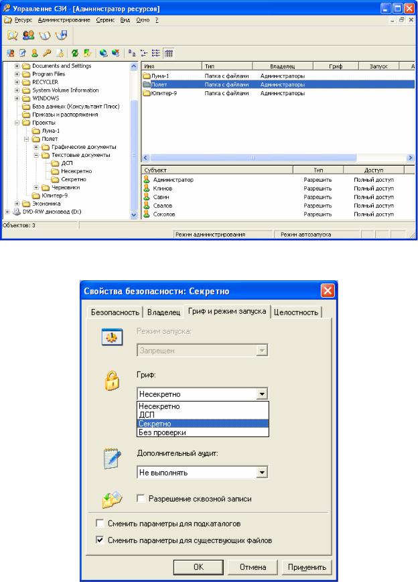418x582 pixels.
Task: Sort by the Владелец column header
Action: coord(283,66)
